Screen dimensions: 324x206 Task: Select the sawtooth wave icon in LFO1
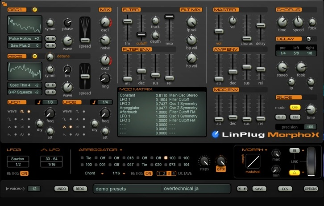click(9, 134)
